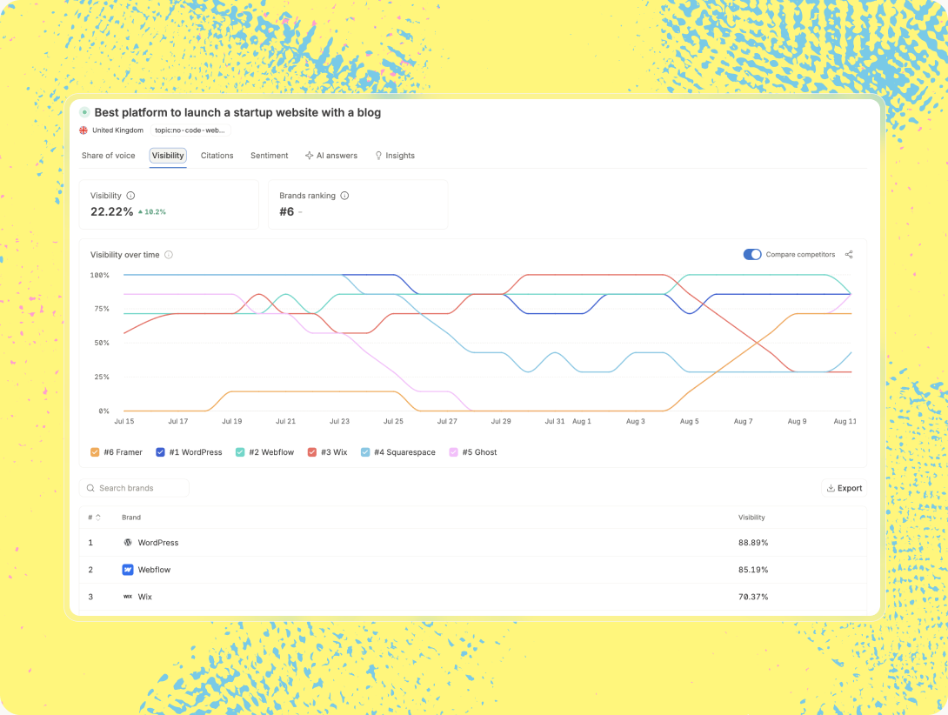Image resolution: width=948 pixels, height=715 pixels.
Task: Click the 22.22% visibility metric value
Action: [x=112, y=211]
